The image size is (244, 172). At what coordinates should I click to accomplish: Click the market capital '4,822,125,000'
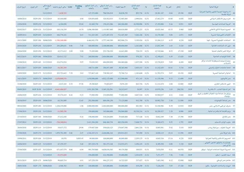tap(107, 78)
